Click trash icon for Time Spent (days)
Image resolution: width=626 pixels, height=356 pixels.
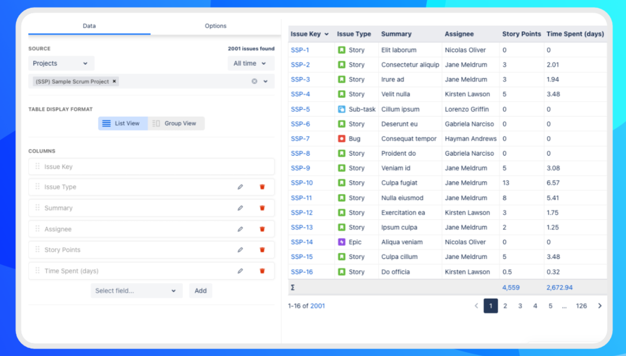[262, 271]
